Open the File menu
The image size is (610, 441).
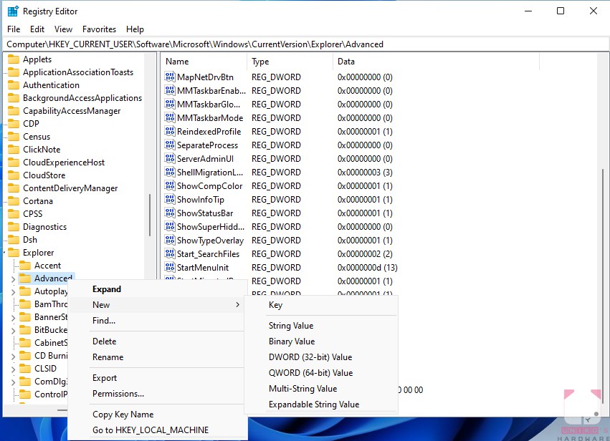(14, 29)
